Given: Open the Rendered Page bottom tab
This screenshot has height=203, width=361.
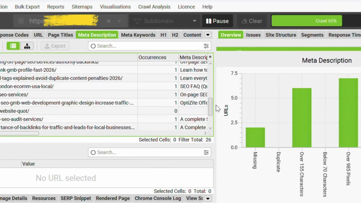Looking at the screenshot, I should tap(113, 198).
